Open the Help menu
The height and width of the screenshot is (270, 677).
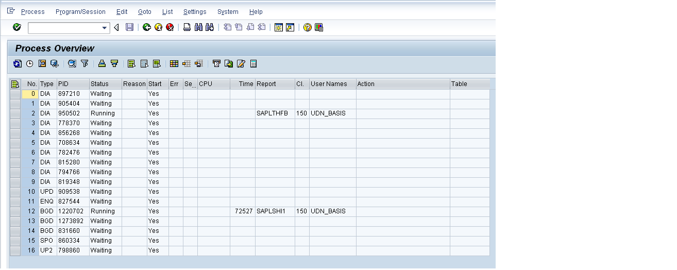pyautogui.click(x=256, y=11)
